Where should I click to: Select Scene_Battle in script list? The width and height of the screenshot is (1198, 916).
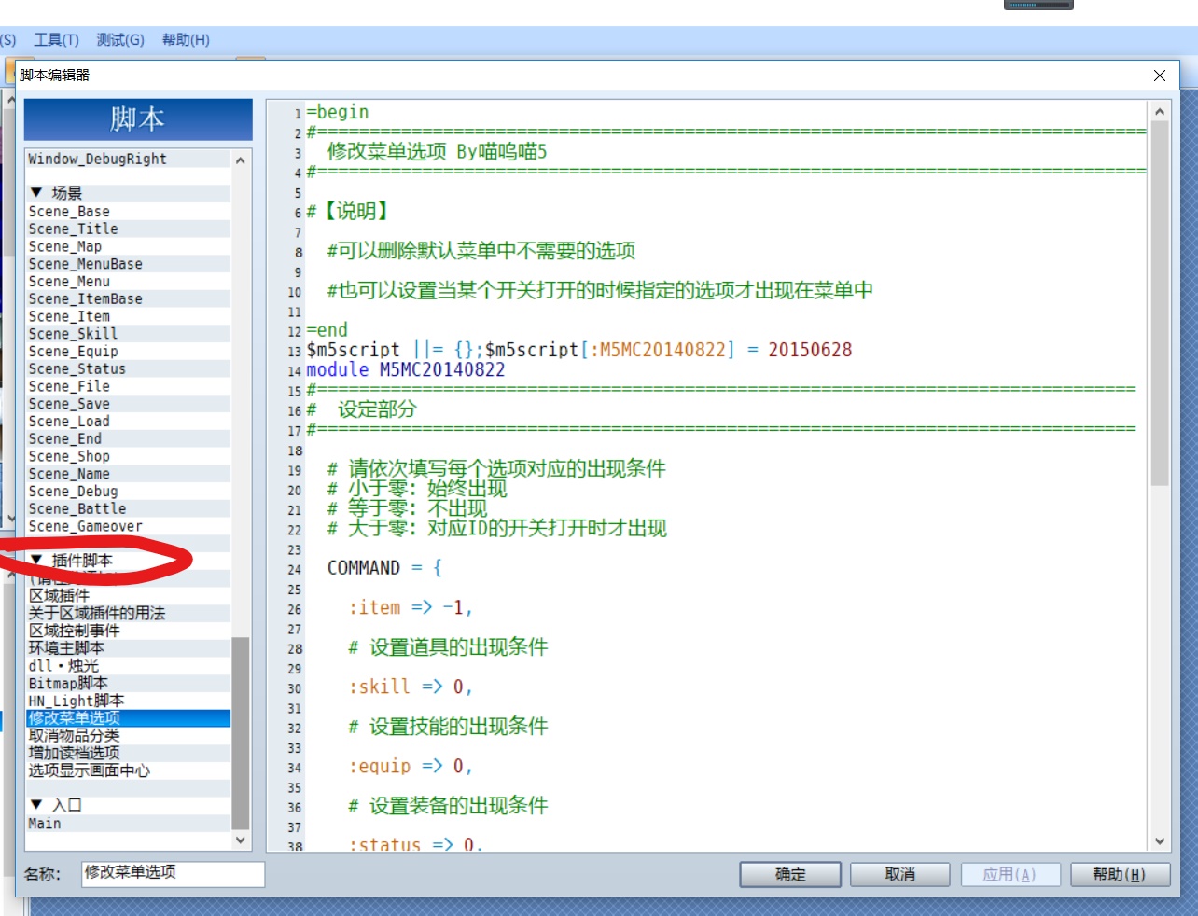[x=128, y=508]
